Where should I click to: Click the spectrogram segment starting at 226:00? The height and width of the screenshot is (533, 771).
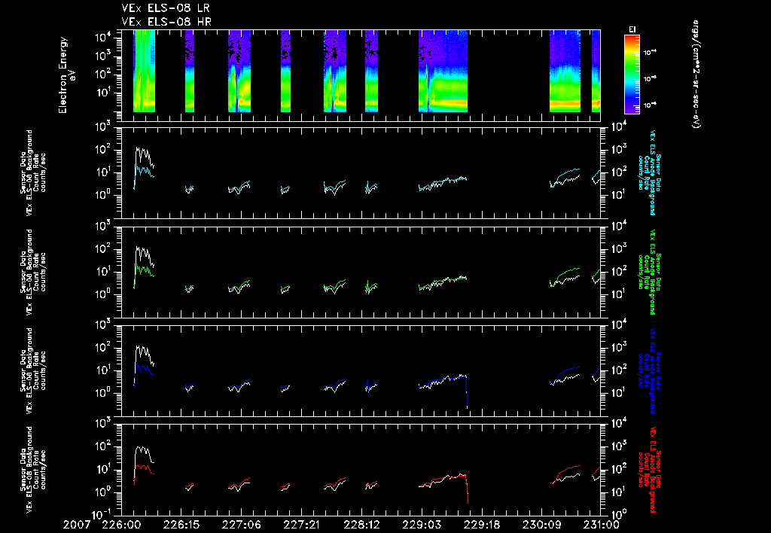(144, 72)
